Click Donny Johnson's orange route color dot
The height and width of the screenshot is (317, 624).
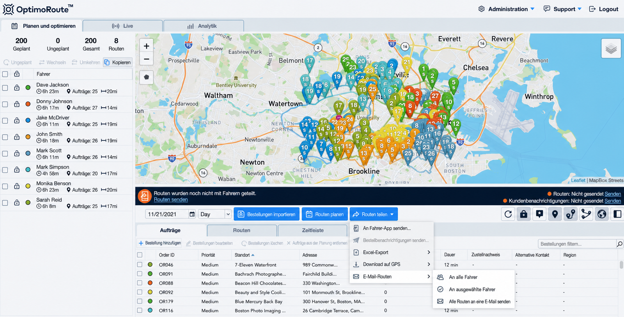point(28,104)
